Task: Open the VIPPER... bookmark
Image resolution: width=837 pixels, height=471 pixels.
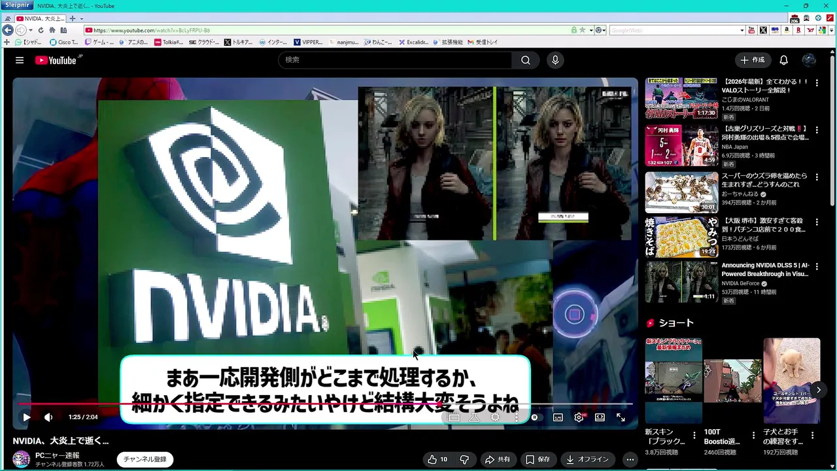Action: coord(308,42)
